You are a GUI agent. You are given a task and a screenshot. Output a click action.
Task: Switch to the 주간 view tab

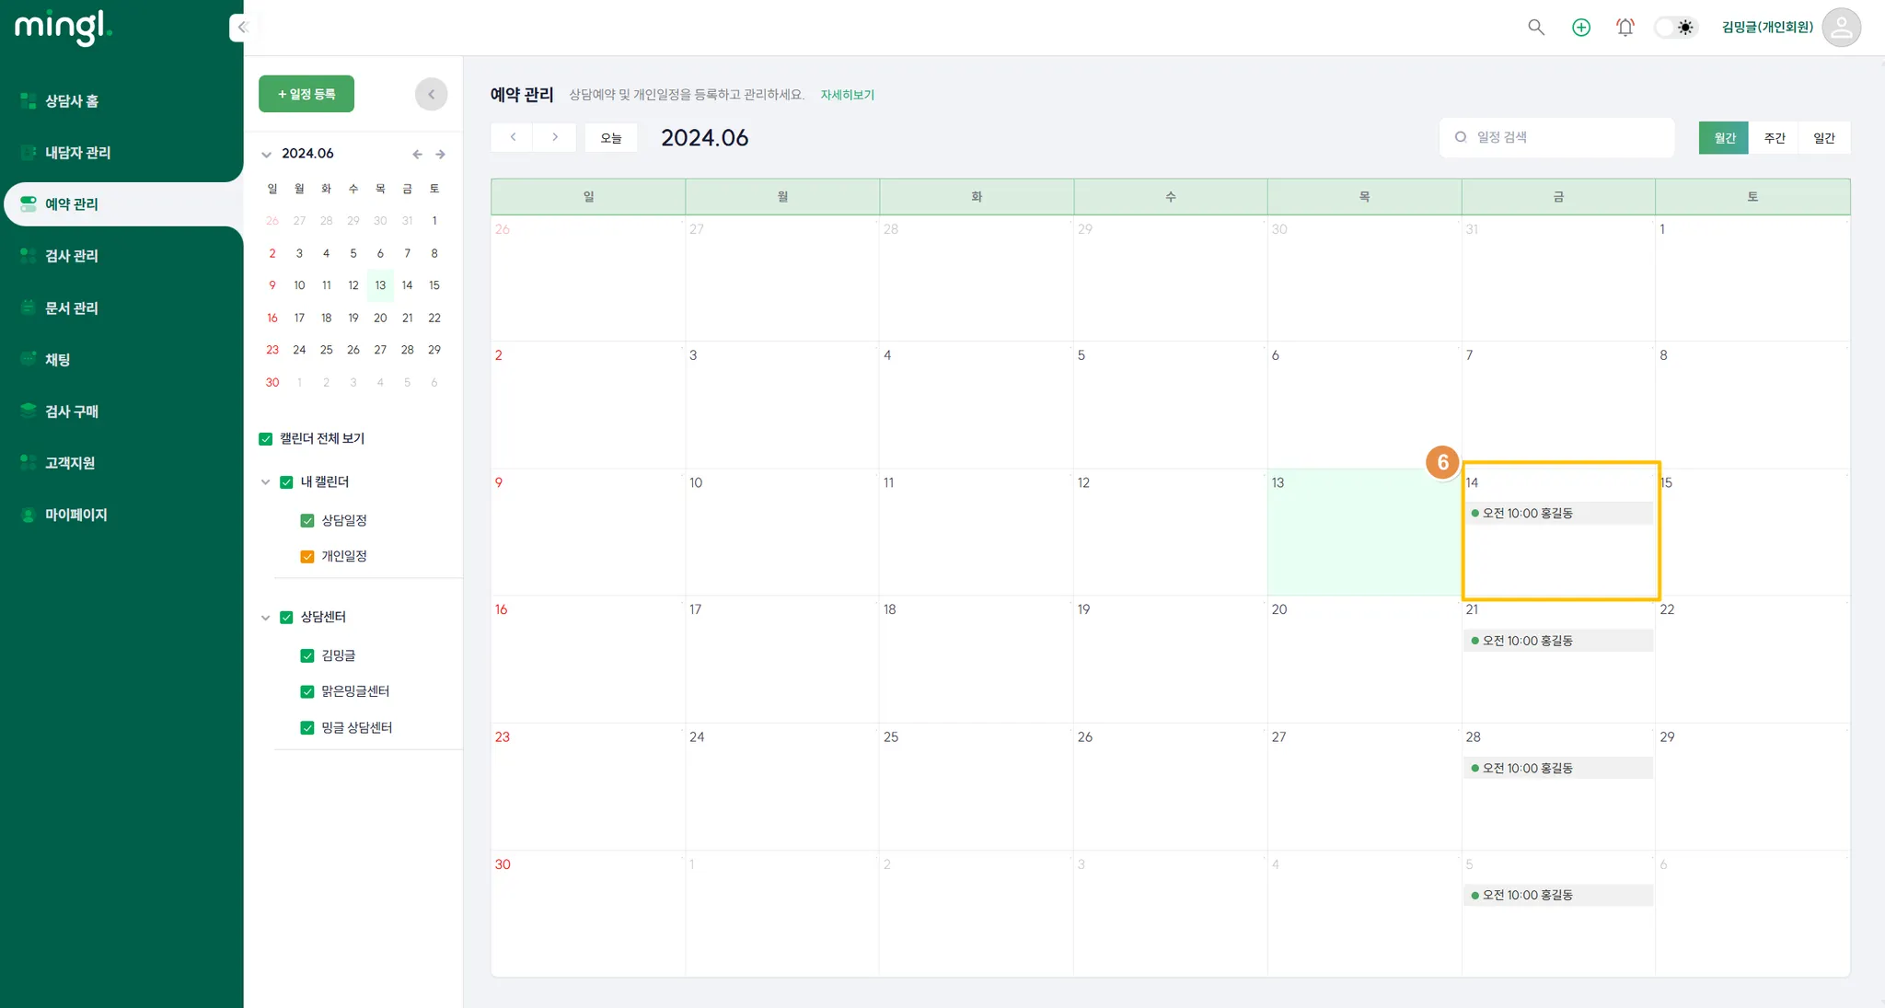tap(1774, 138)
